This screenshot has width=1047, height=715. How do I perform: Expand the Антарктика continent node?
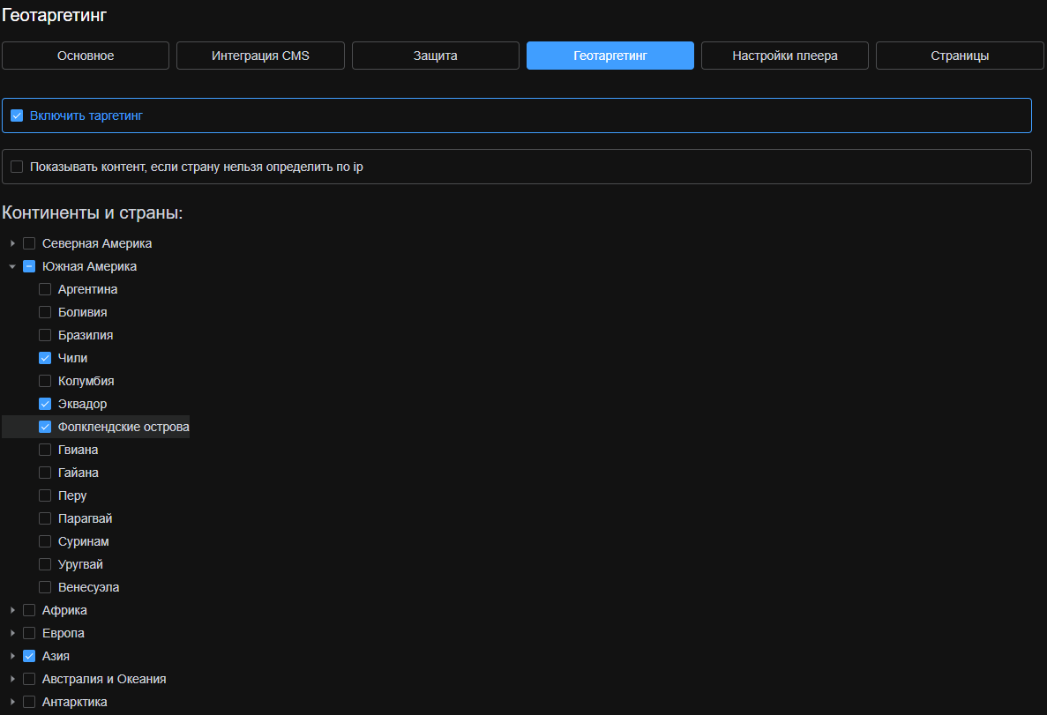point(12,702)
